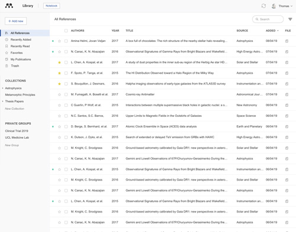The width and height of the screenshot is (296, 232).
Task: Click the New Collection link
Action: 15,109
